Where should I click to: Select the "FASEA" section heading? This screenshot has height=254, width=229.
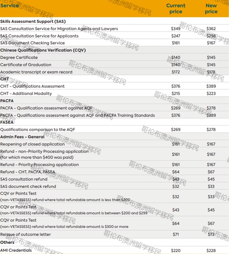tap(7, 122)
